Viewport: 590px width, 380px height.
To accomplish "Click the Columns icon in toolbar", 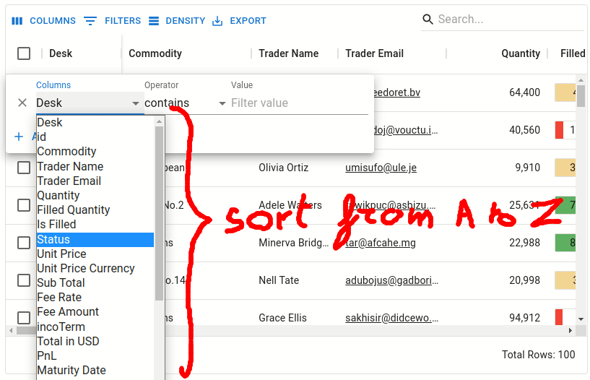I will (17, 21).
